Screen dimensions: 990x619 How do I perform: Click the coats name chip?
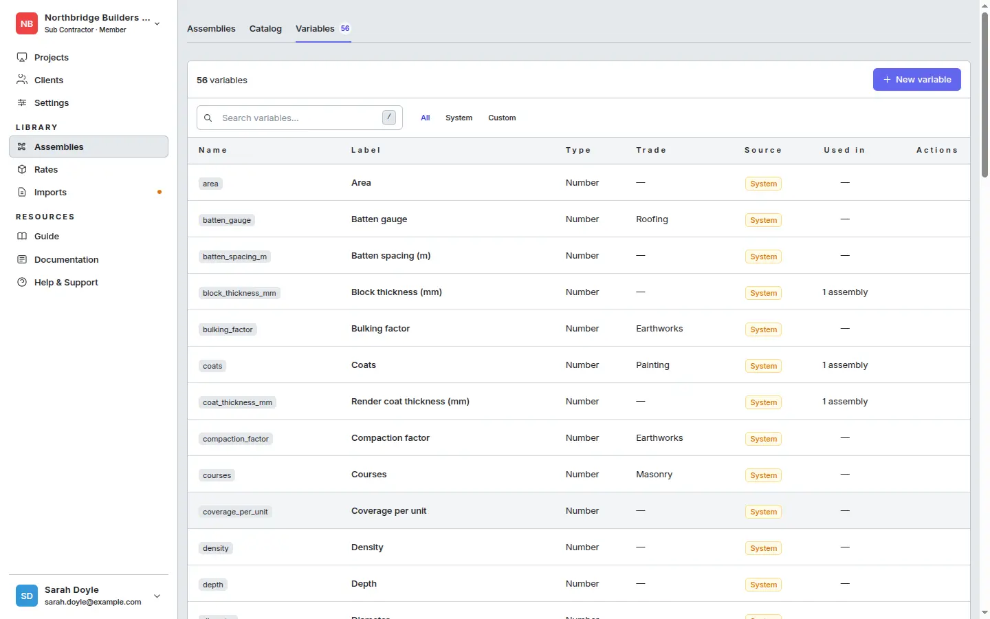[x=212, y=366]
